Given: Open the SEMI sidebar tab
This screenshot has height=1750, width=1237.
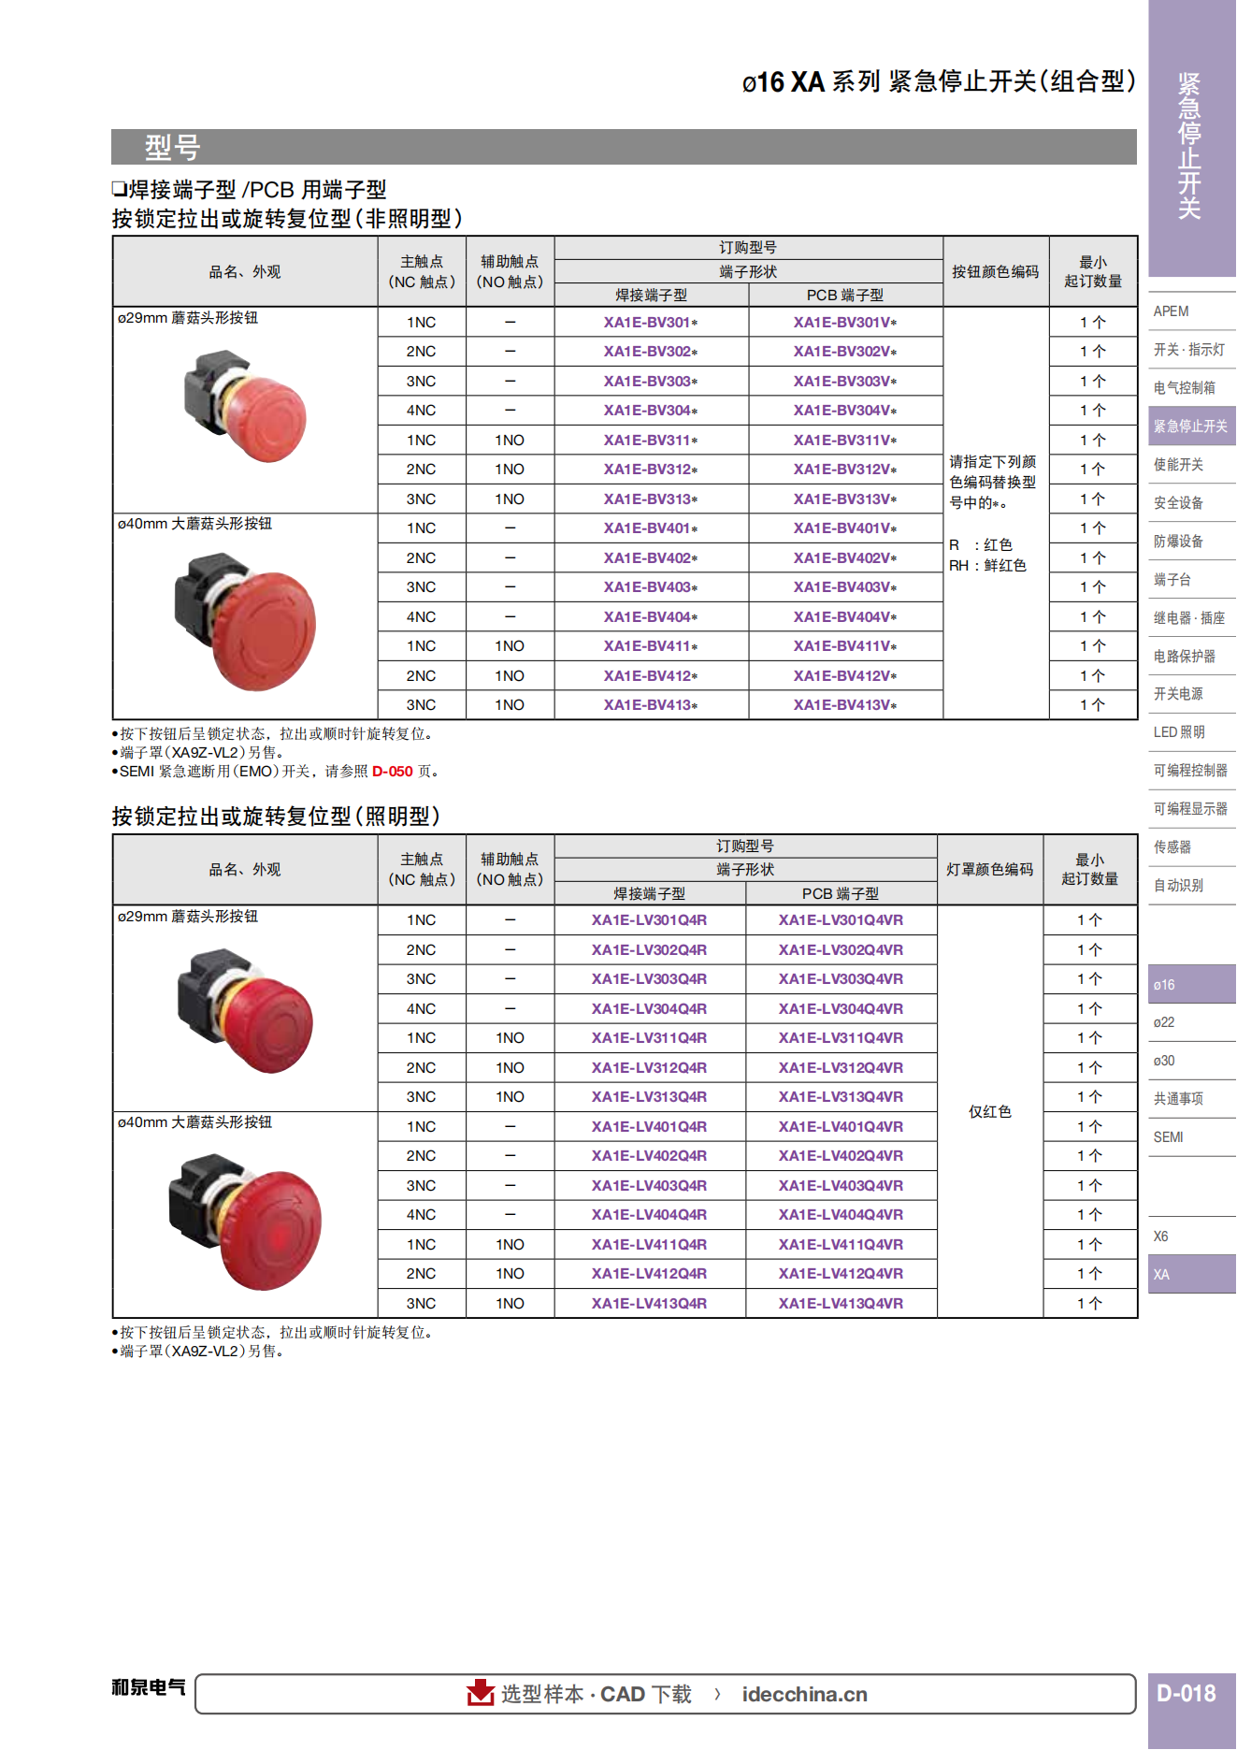Looking at the screenshot, I should (1192, 1137).
